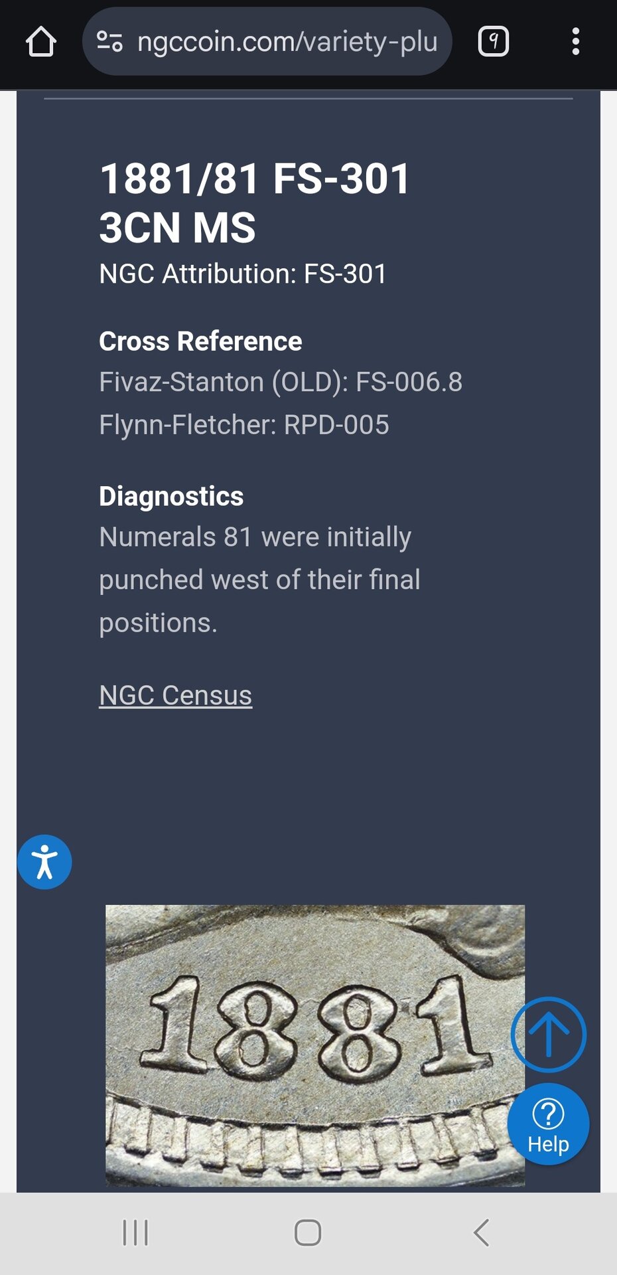The image size is (617, 1275).
Task: Open the site info icon in the address bar
Action: tap(109, 42)
